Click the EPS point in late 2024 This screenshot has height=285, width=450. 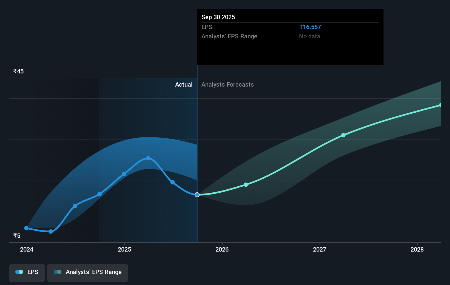[100, 194]
